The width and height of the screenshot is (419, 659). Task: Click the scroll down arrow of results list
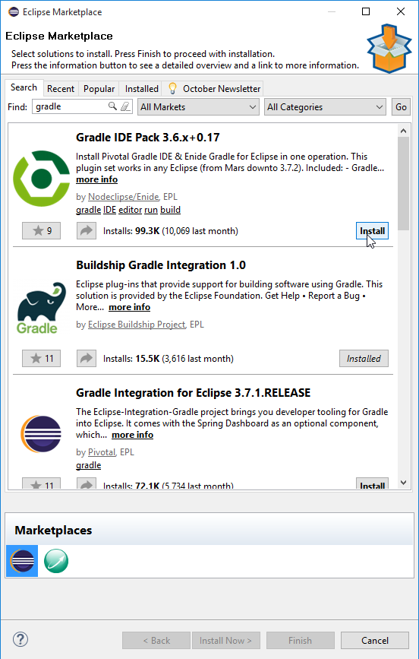click(x=404, y=483)
